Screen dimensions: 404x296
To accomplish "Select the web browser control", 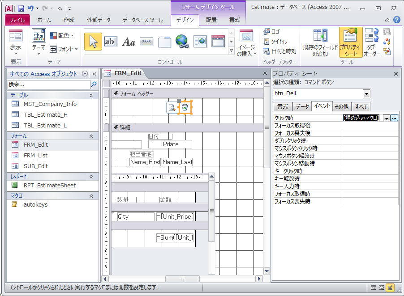I will 200,42.
